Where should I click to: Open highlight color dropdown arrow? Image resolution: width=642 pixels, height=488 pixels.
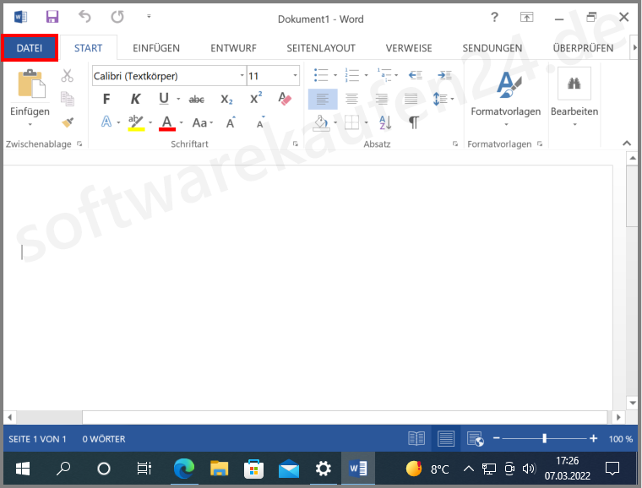coord(150,122)
